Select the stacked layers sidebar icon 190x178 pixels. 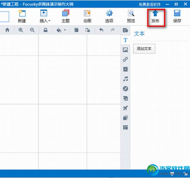click(125, 118)
